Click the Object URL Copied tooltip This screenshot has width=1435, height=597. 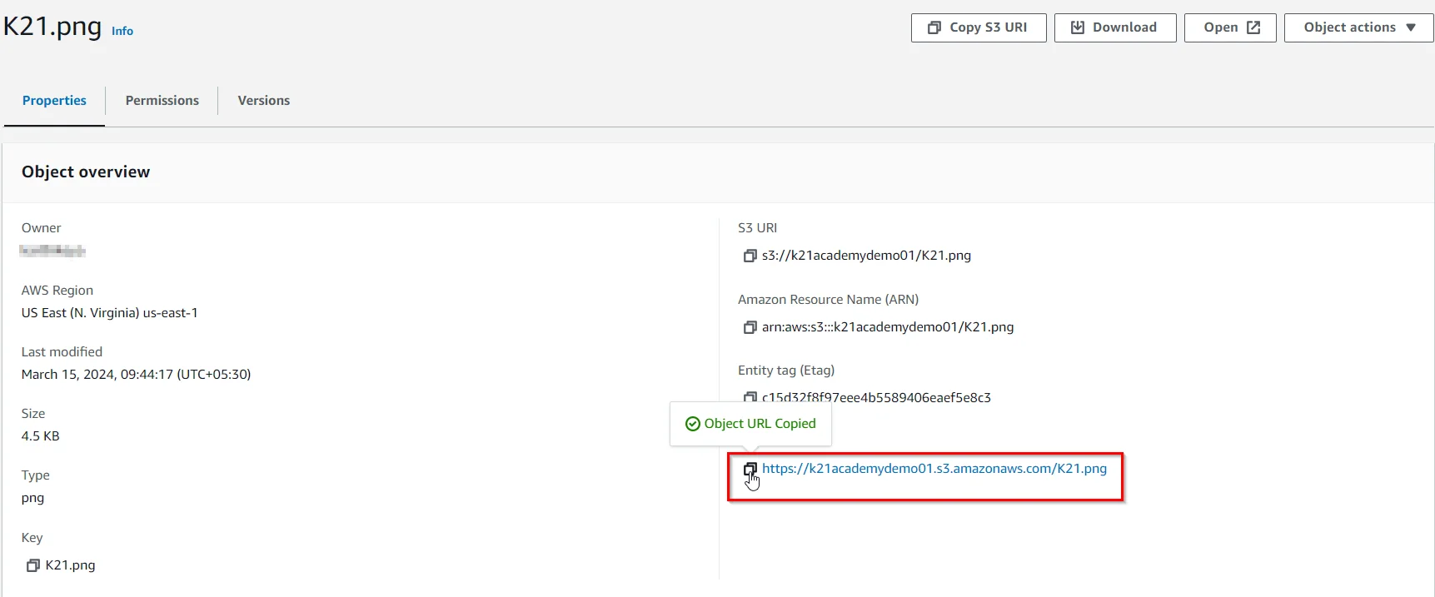click(750, 424)
